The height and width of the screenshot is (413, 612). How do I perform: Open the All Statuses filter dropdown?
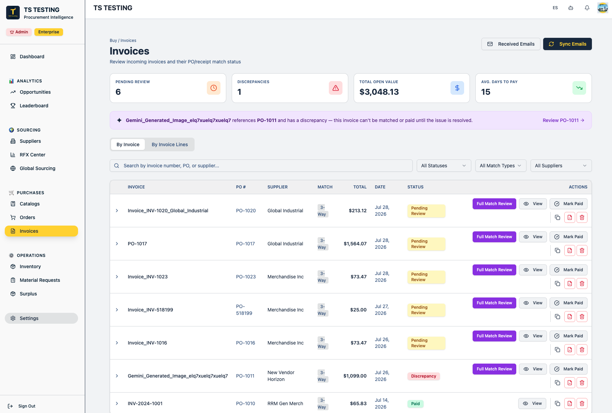444,166
